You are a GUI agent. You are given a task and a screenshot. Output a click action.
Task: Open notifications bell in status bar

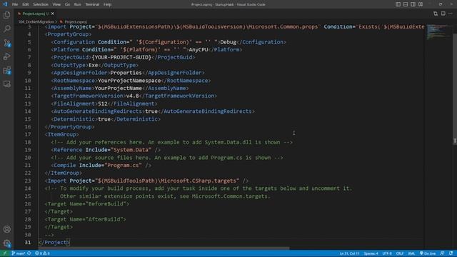click(451, 253)
